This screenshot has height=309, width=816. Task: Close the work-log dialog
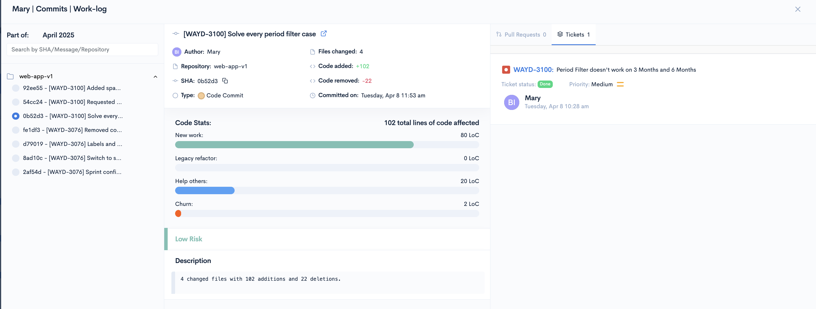[797, 9]
